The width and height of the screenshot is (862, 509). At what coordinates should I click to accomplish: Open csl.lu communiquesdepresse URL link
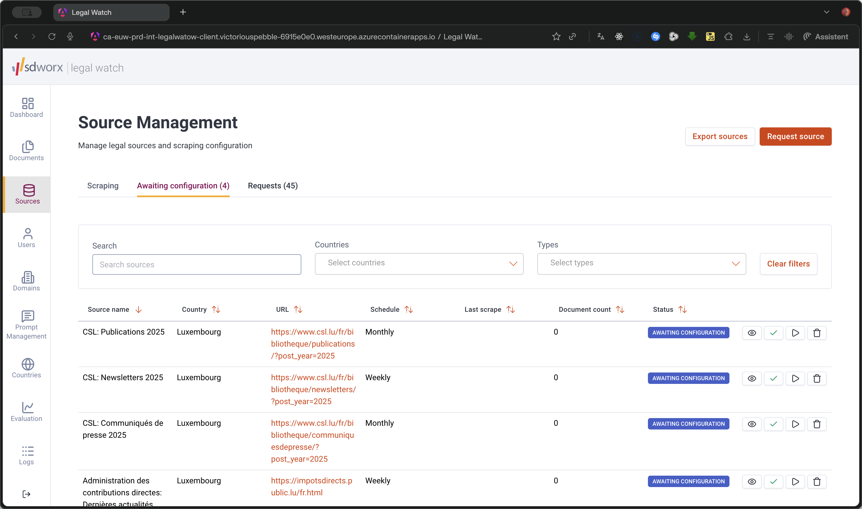pos(312,441)
